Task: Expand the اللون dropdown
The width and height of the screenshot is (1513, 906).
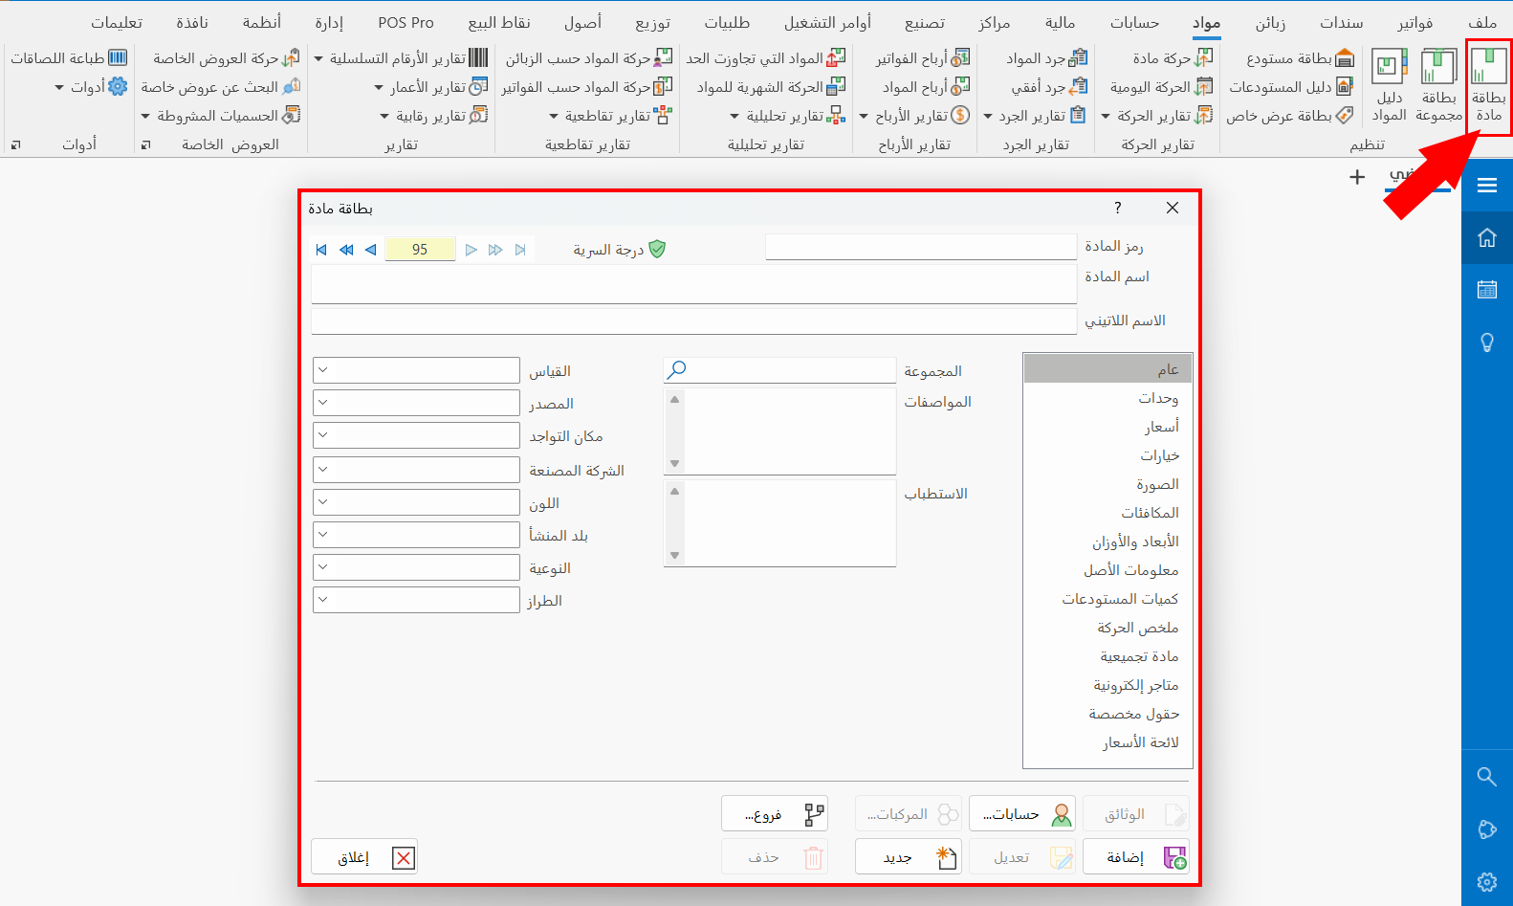Action: [323, 502]
